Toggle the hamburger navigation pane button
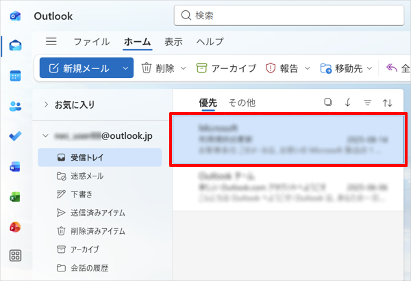The width and height of the screenshot is (411, 281). point(51,41)
